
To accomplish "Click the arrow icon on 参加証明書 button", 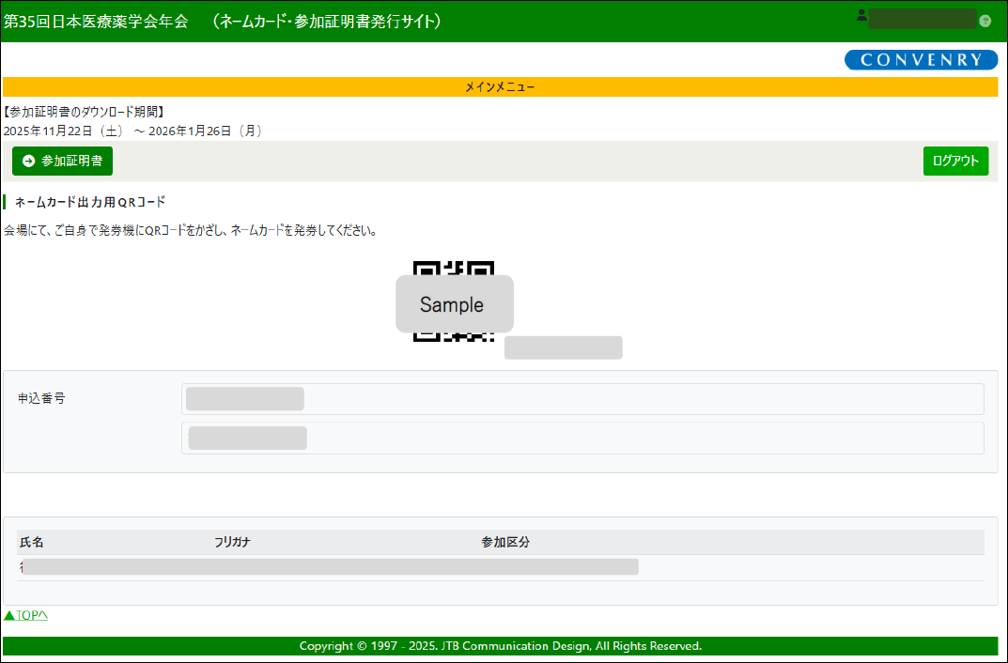I will coord(28,162).
